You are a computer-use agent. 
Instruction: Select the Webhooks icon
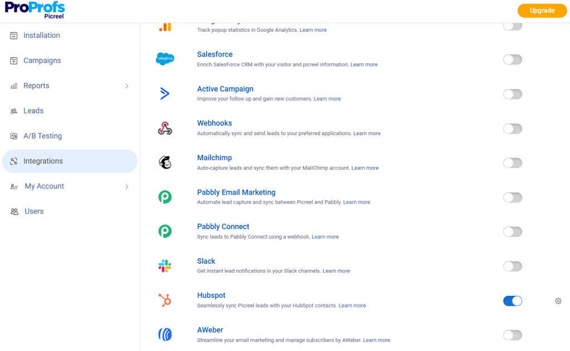pyautogui.click(x=165, y=128)
